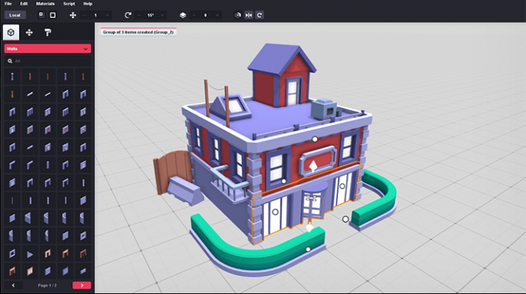526x294 pixels.
Task: Toggle the single square selection mode icon
Action: tap(53, 15)
